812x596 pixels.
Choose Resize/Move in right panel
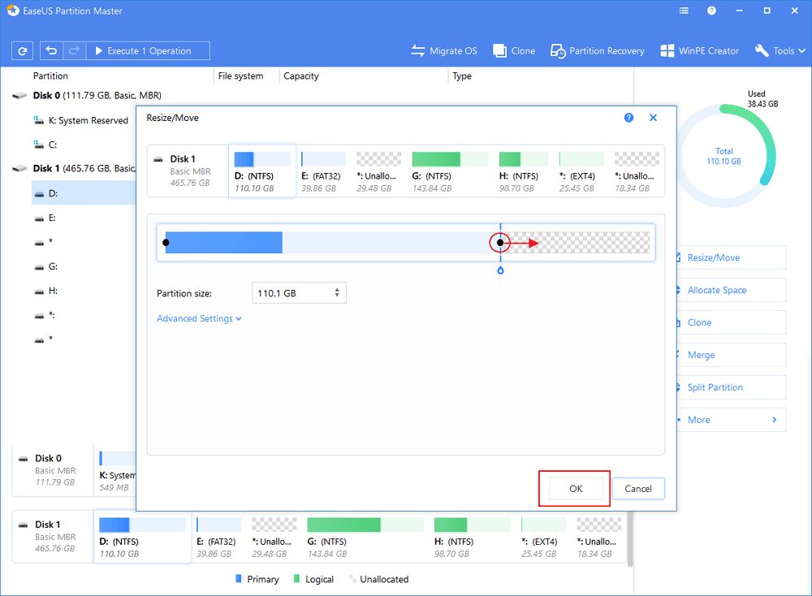tap(732, 257)
